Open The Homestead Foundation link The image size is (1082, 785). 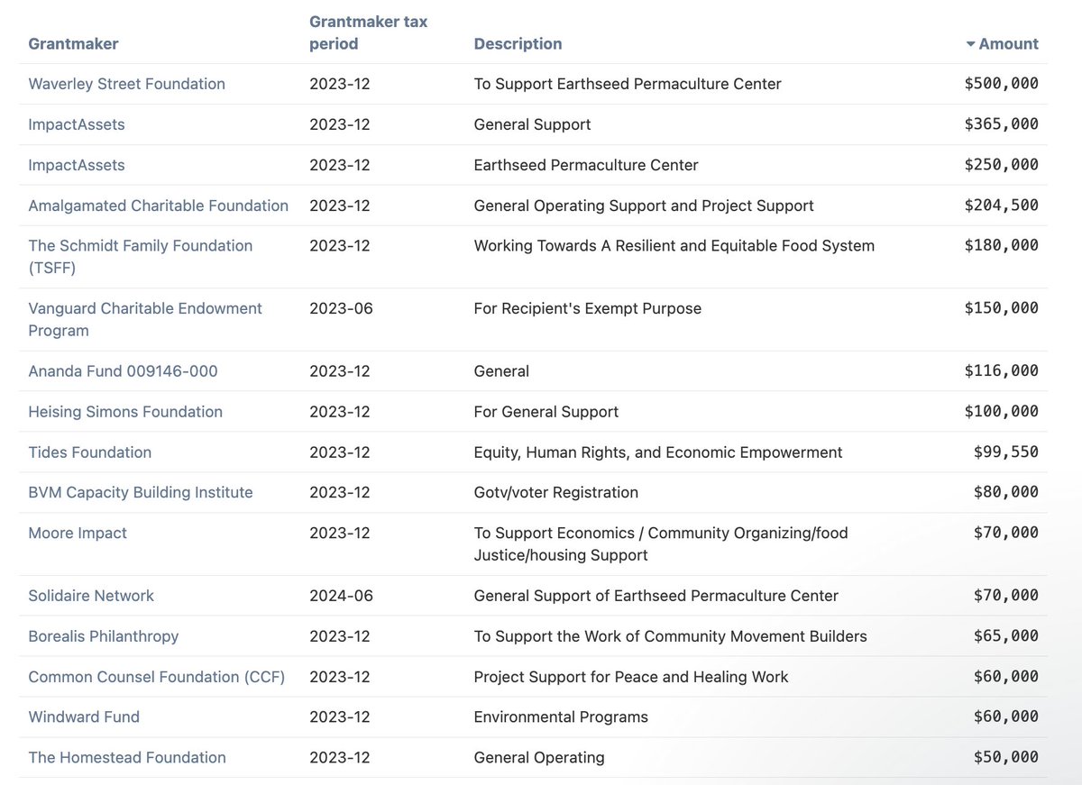coord(127,758)
